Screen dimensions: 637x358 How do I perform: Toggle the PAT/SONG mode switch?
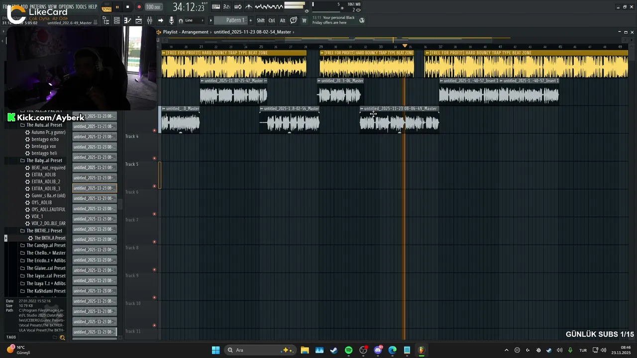106,7
